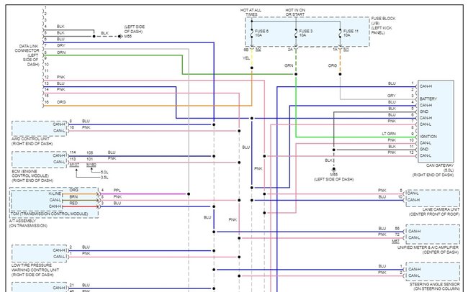Click the M2 connector reference under fuse 6

[x=258, y=50]
